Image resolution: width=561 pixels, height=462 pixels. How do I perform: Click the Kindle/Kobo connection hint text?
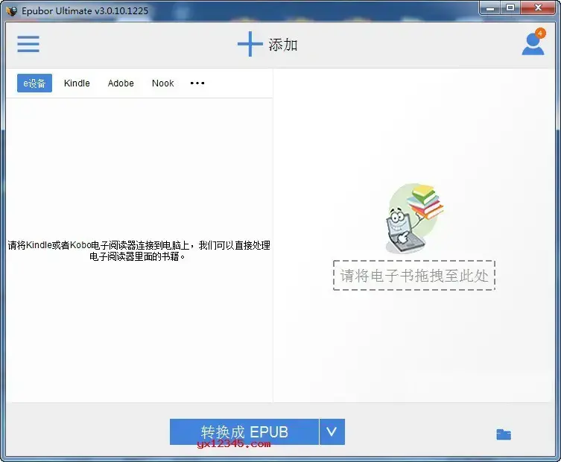coord(139,250)
